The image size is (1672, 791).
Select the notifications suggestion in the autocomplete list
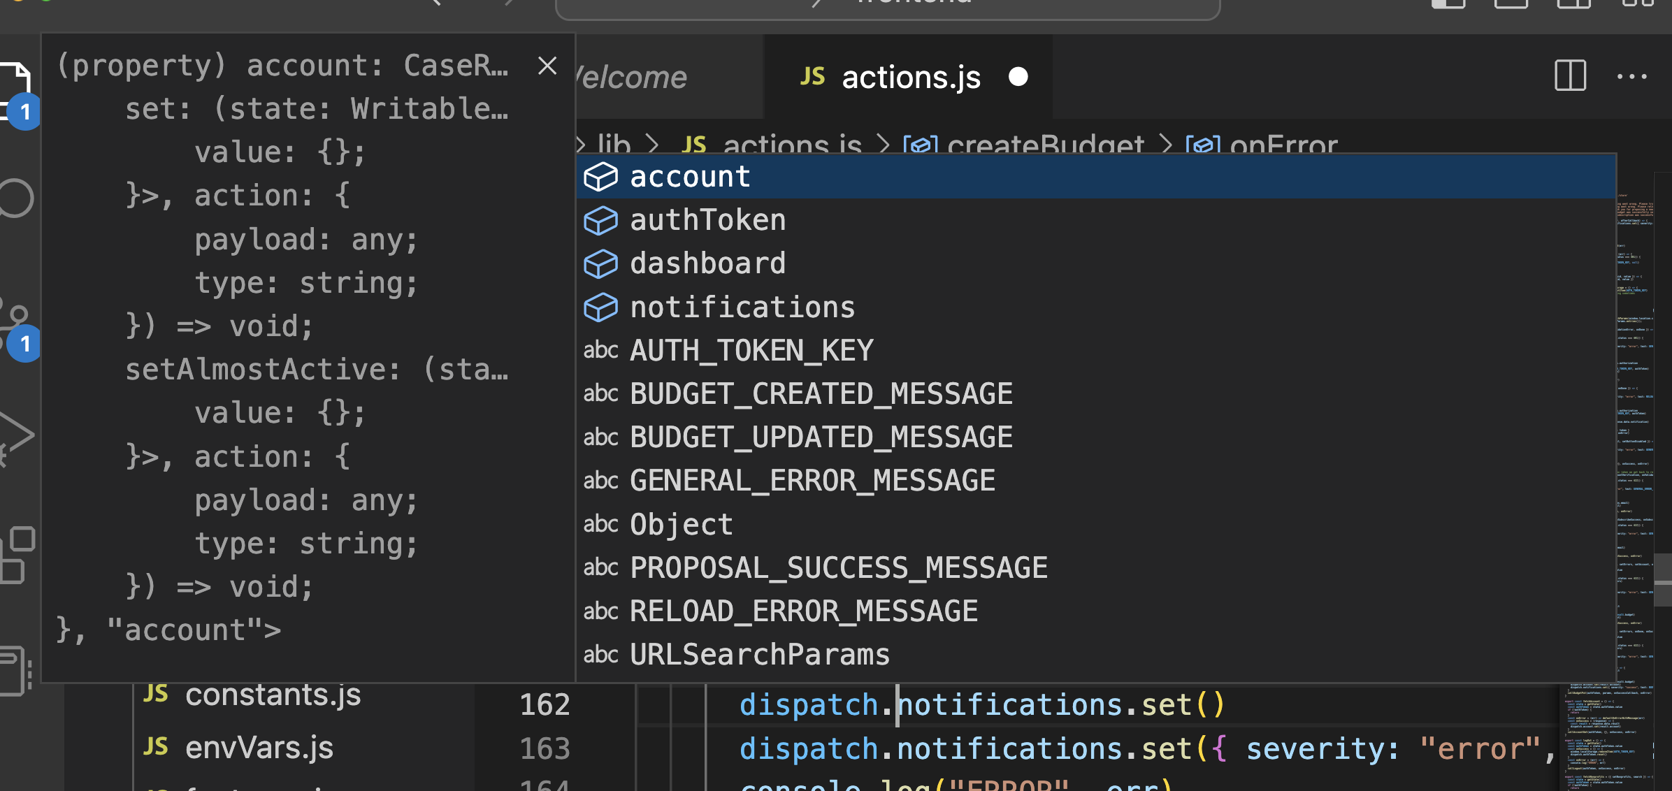(x=742, y=307)
